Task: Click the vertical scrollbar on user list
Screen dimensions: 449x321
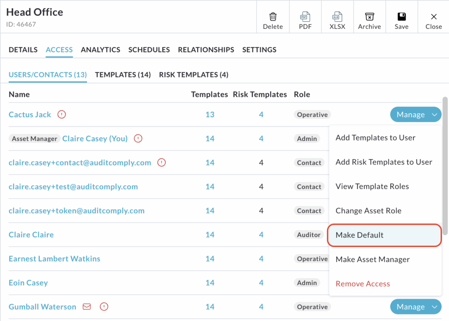Action: tap(445, 166)
